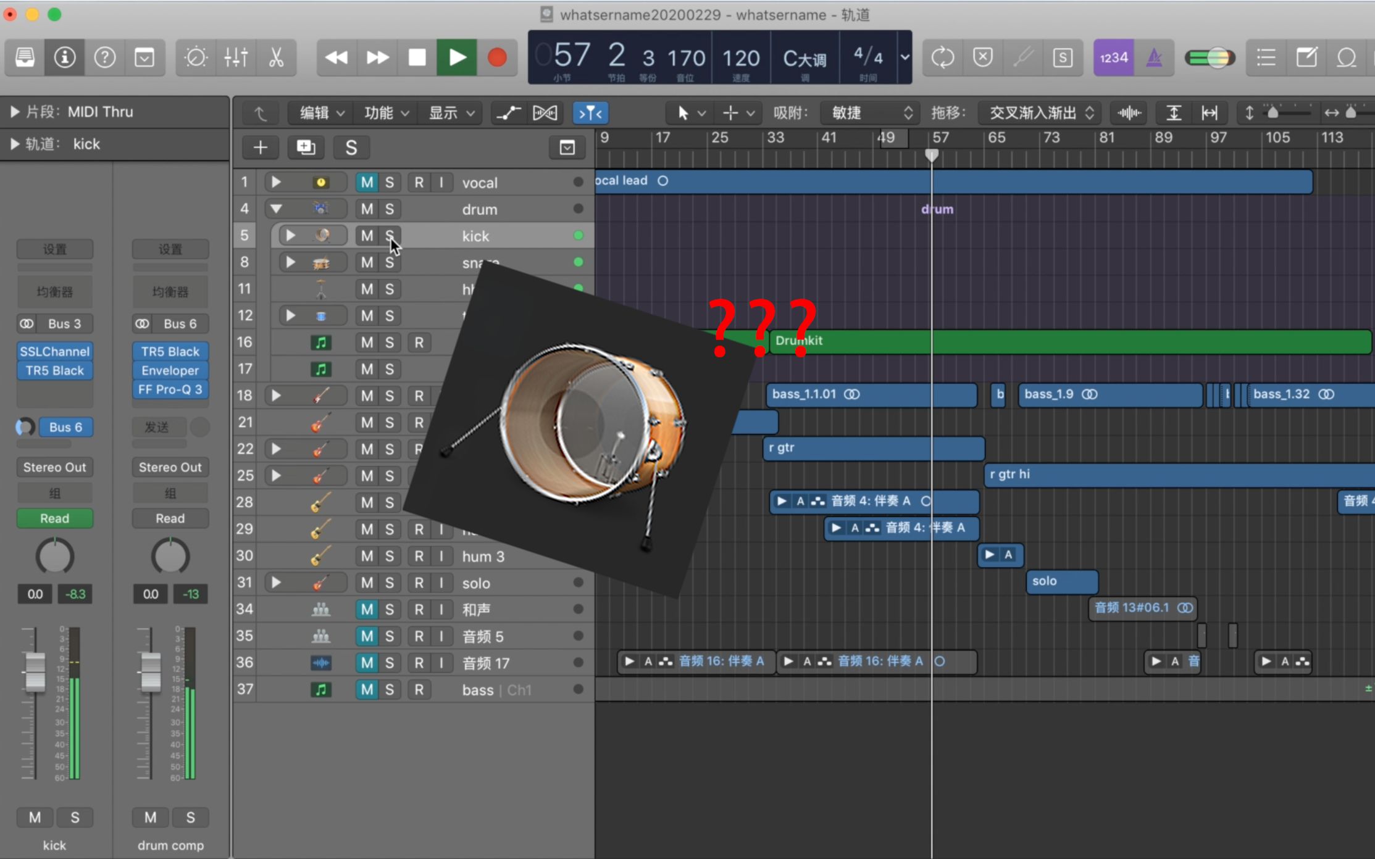Open the FF Pro-Q 3 plugin
Screen dimensions: 1375x859
coord(170,389)
